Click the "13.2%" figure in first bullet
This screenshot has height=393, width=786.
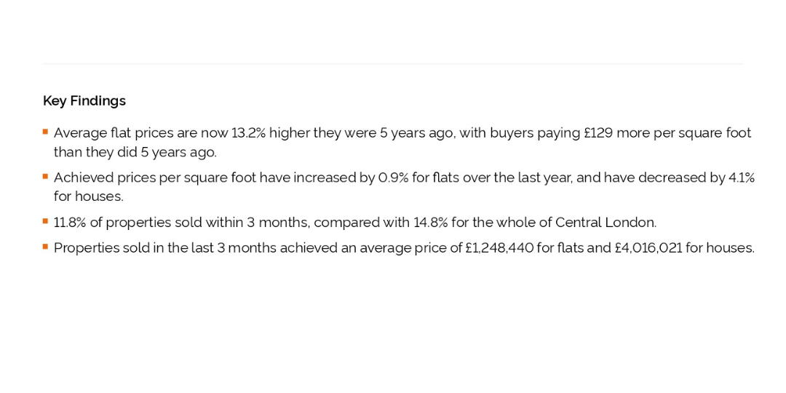point(249,133)
